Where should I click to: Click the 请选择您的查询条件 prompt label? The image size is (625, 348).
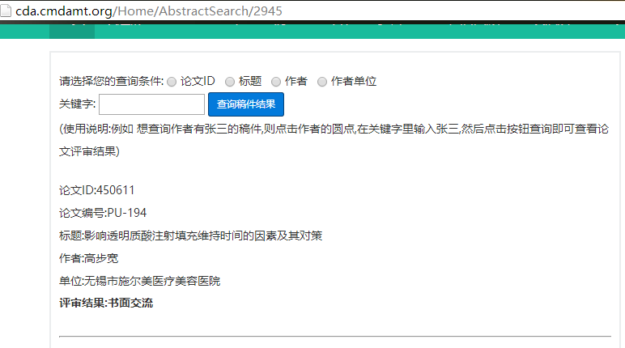pos(111,82)
